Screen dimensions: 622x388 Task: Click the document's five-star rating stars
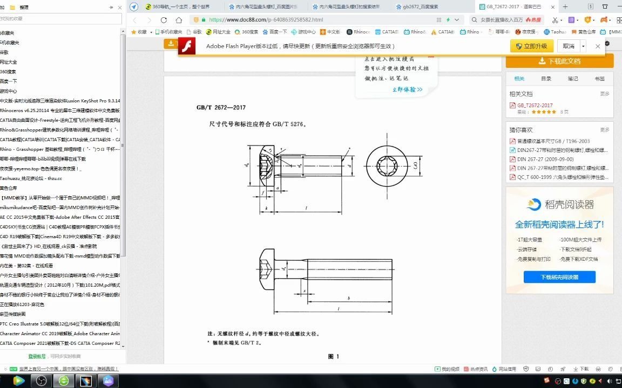pyautogui.click(x=544, y=112)
